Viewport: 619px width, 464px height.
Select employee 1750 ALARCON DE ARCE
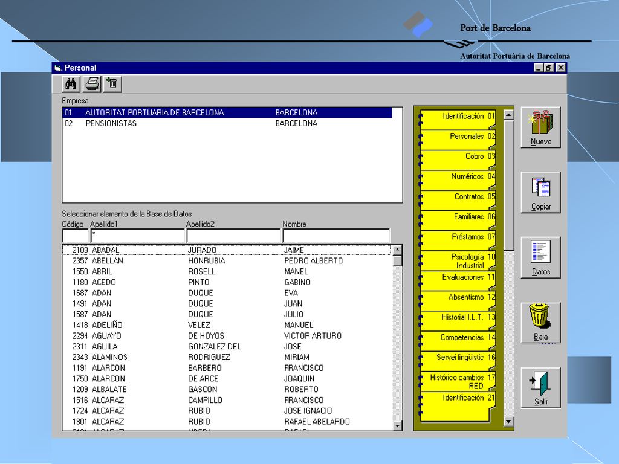(227, 378)
